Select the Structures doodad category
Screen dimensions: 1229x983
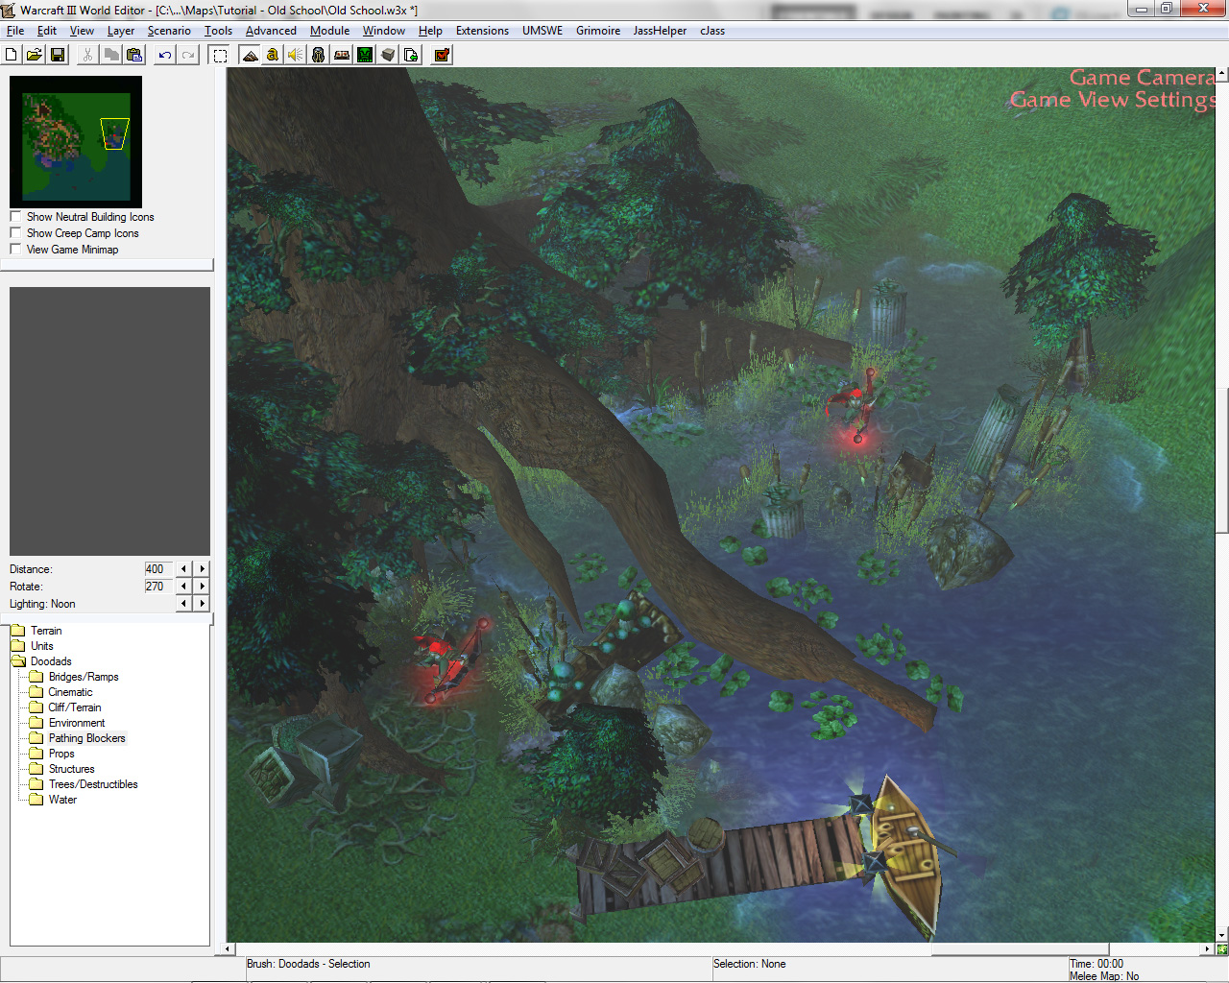point(72,769)
